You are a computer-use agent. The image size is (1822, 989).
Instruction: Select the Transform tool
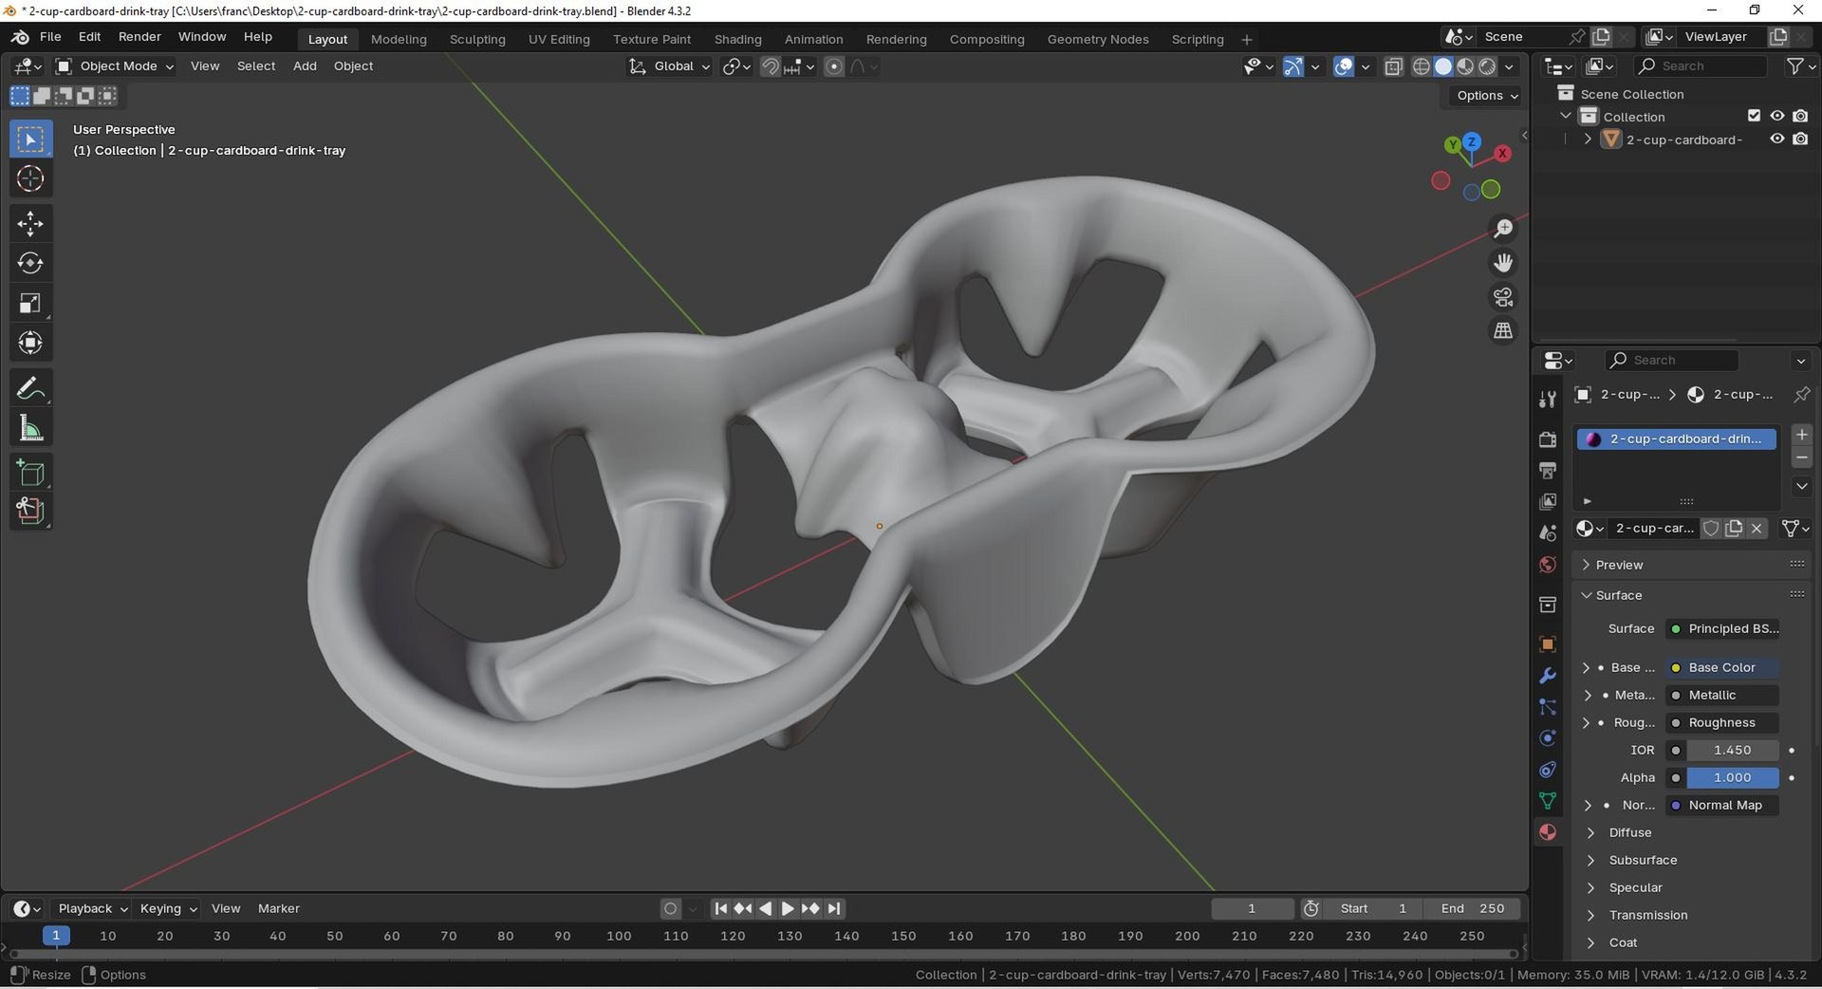click(30, 342)
